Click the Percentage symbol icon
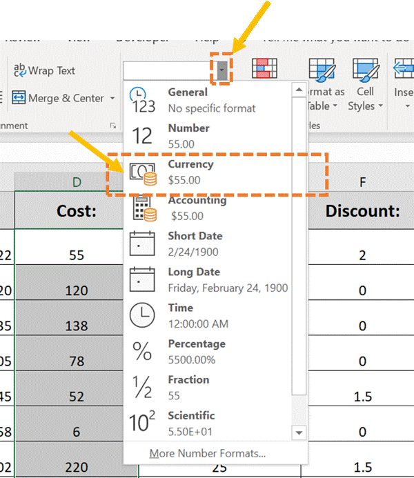This screenshot has width=414, height=478. [x=142, y=351]
